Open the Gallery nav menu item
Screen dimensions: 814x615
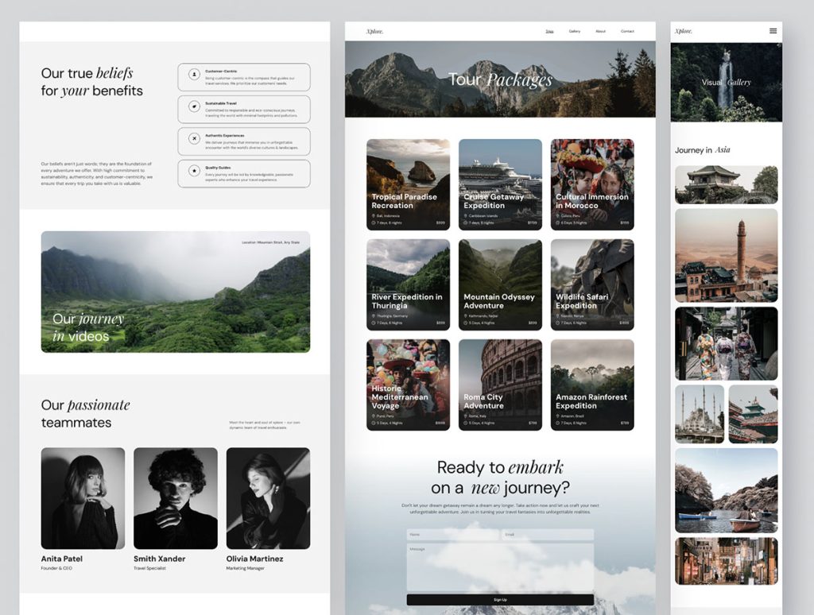tap(574, 31)
